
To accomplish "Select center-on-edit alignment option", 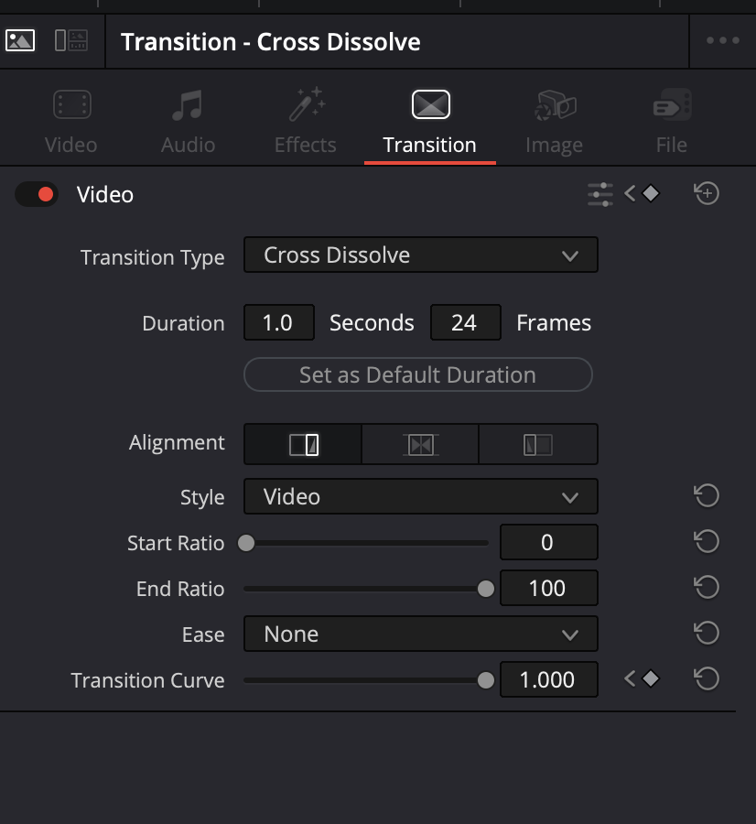I will (x=420, y=445).
